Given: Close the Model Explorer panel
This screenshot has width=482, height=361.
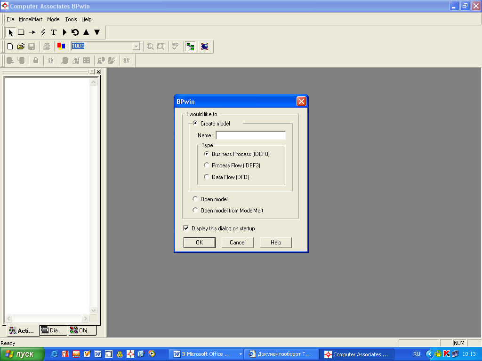Looking at the screenshot, I should (x=98, y=71).
